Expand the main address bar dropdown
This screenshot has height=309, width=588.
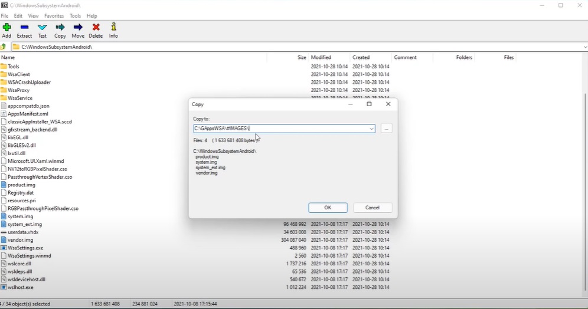(x=584, y=47)
